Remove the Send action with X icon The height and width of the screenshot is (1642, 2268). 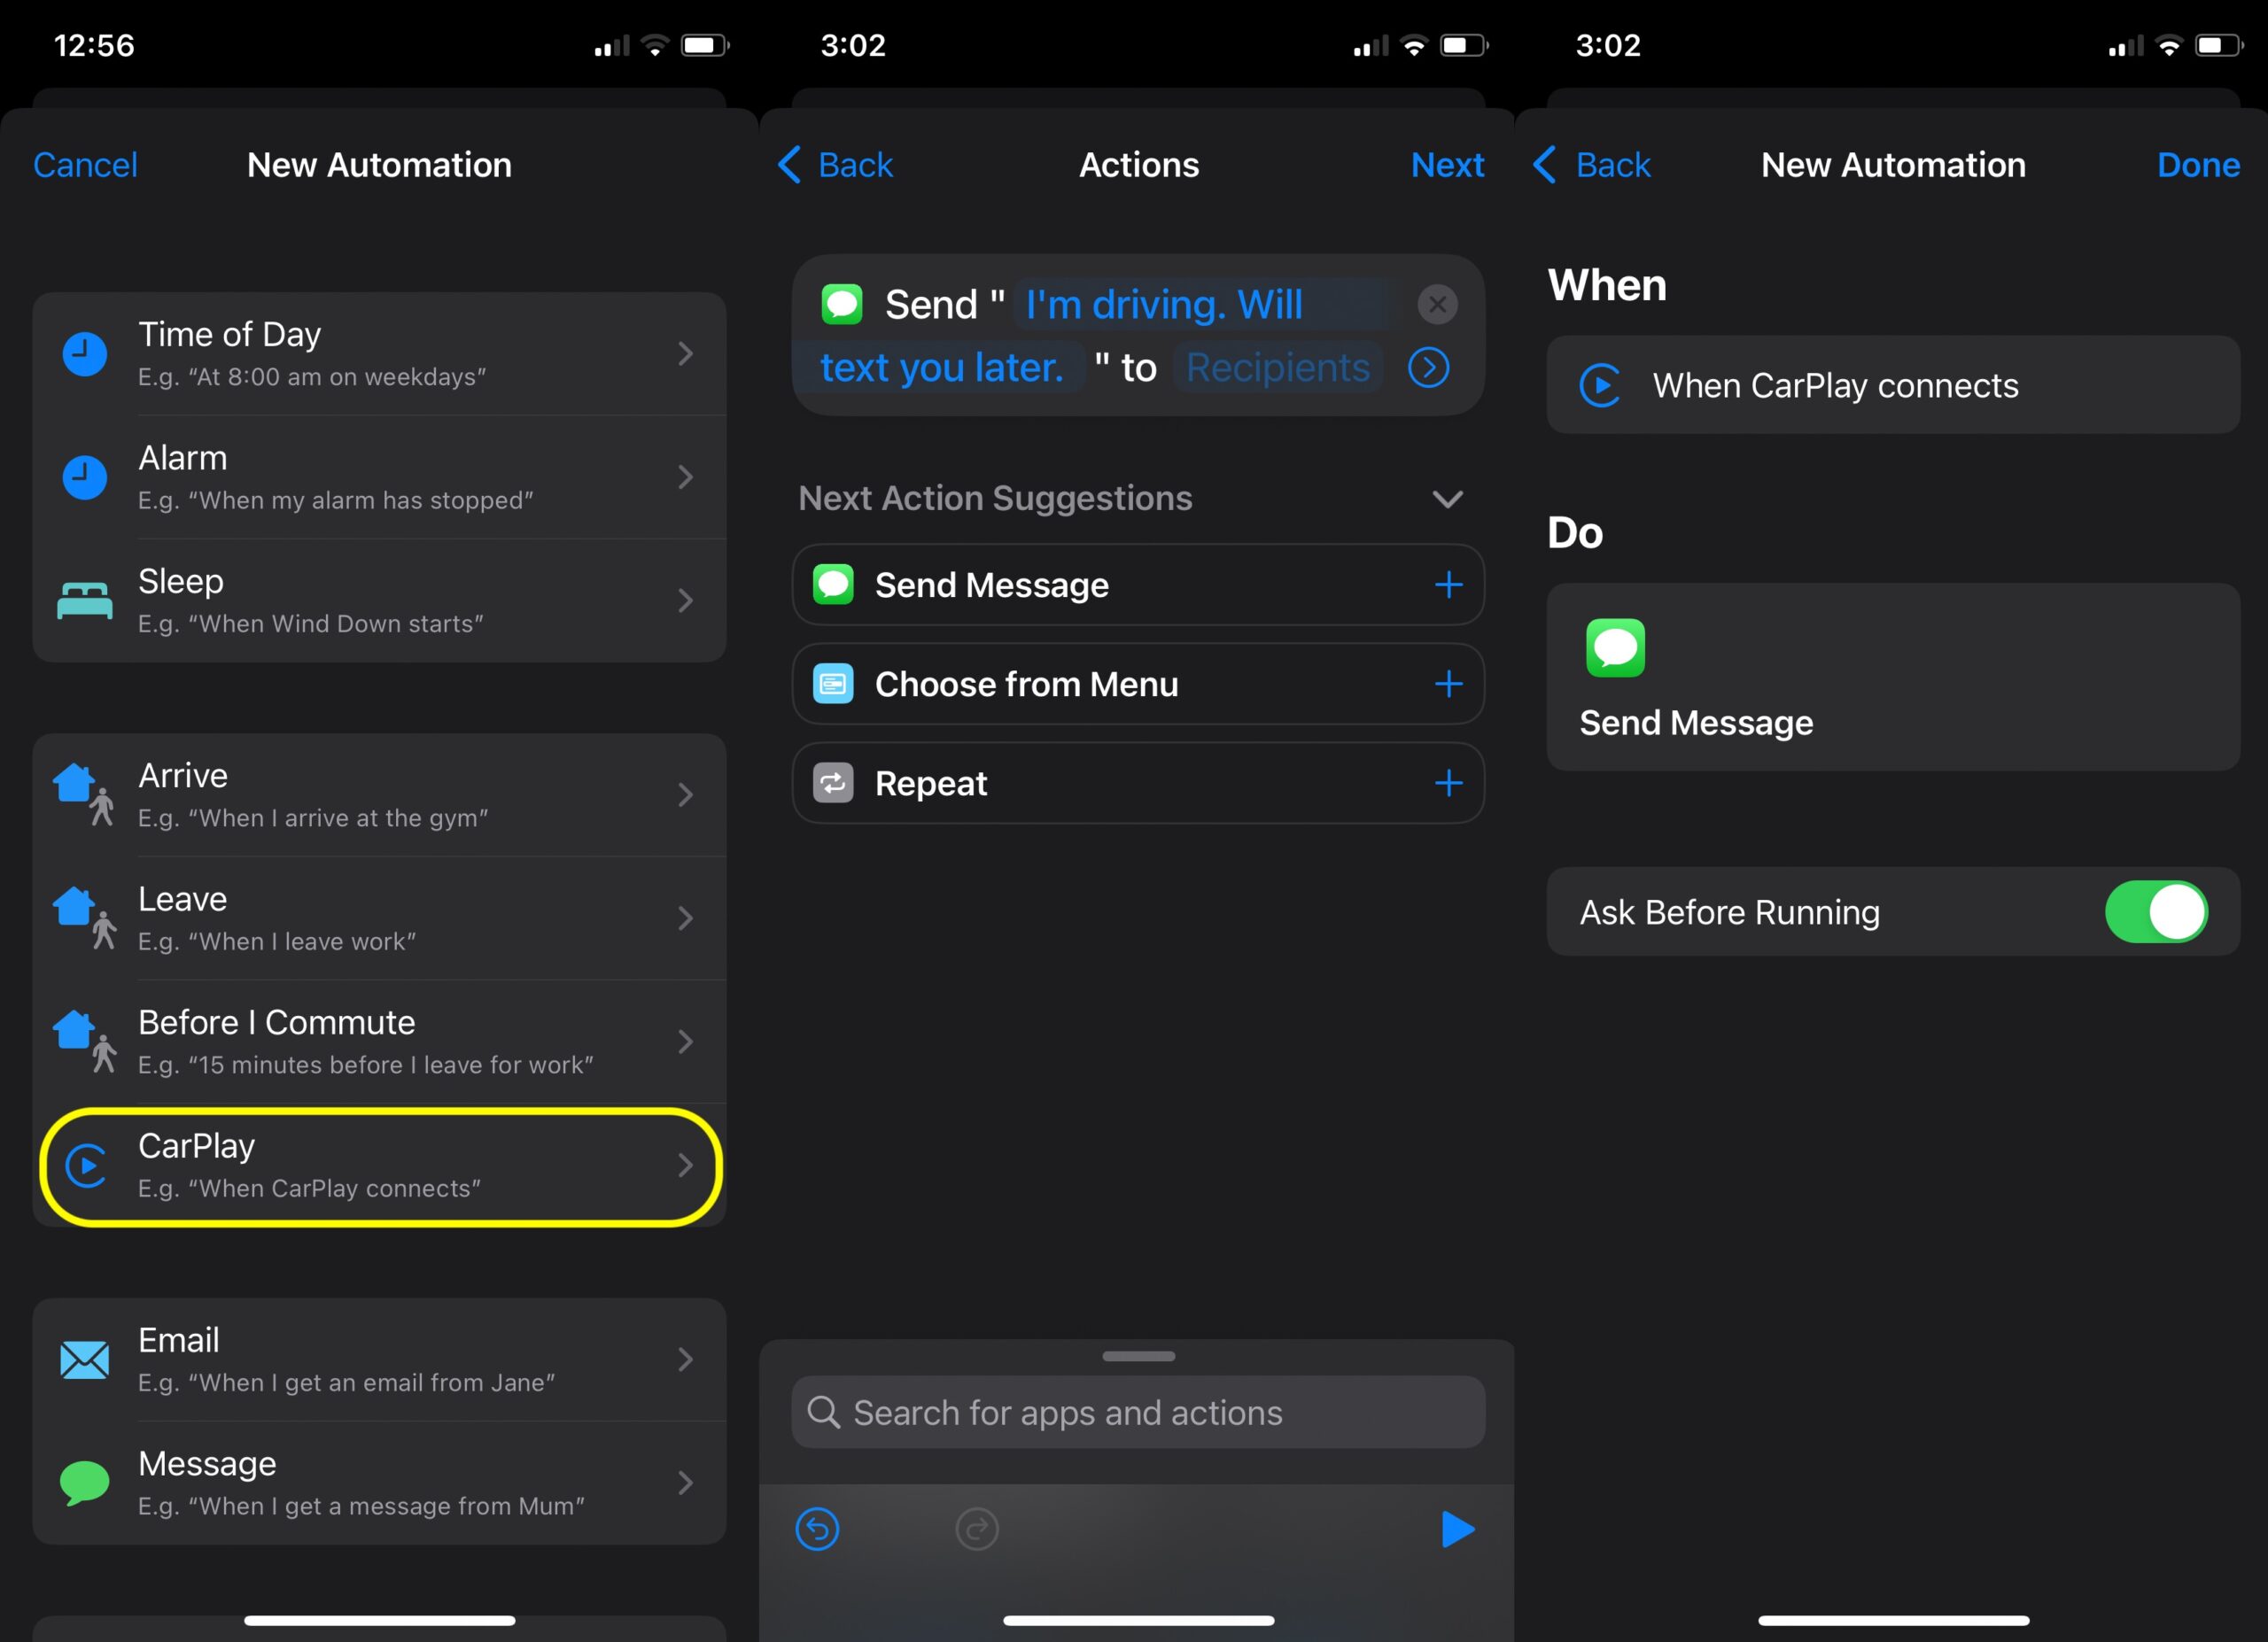coord(1437,304)
